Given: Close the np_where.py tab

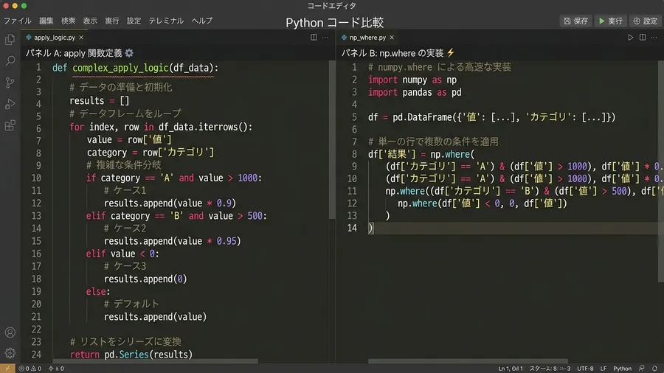Looking at the screenshot, I should [x=392, y=38].
